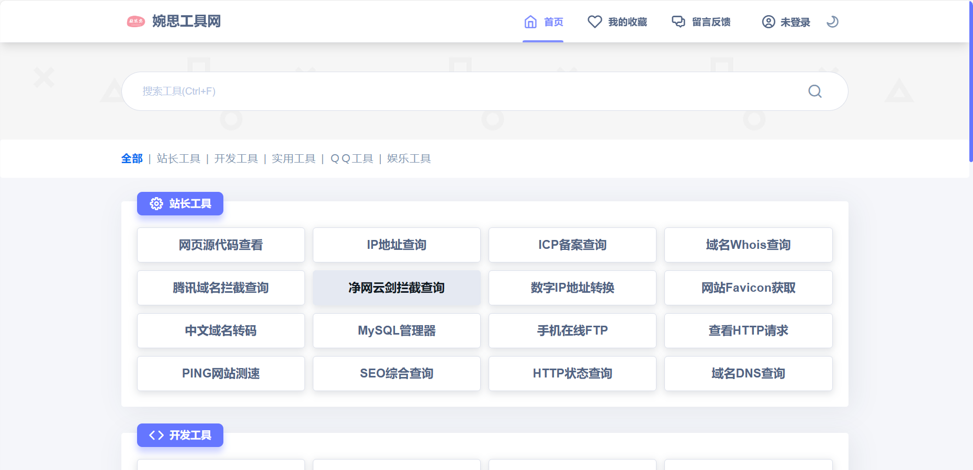Viewport: 973px width, 470px height.
Task: Open HTTP状态查询 tool
Action: pyautogui.click(x=572, y=373)
